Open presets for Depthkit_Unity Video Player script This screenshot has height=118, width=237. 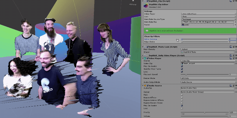click(x=233, y=55)
